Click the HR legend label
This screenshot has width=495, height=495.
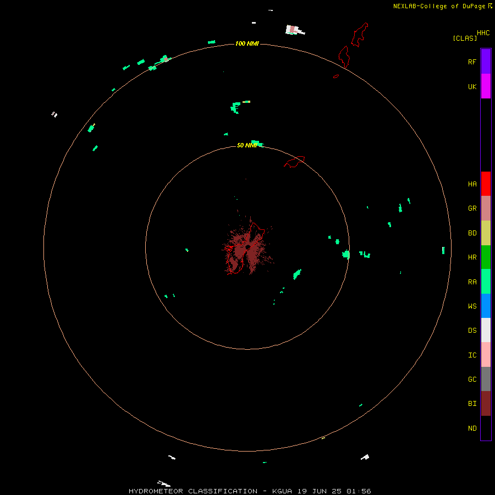472,257
